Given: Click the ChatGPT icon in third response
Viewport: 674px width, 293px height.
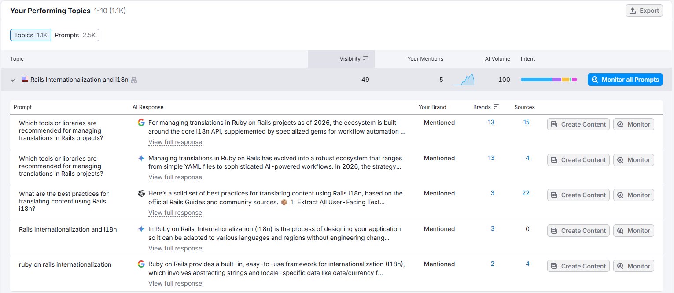Looking at the screenshot, I should point(141,193).
